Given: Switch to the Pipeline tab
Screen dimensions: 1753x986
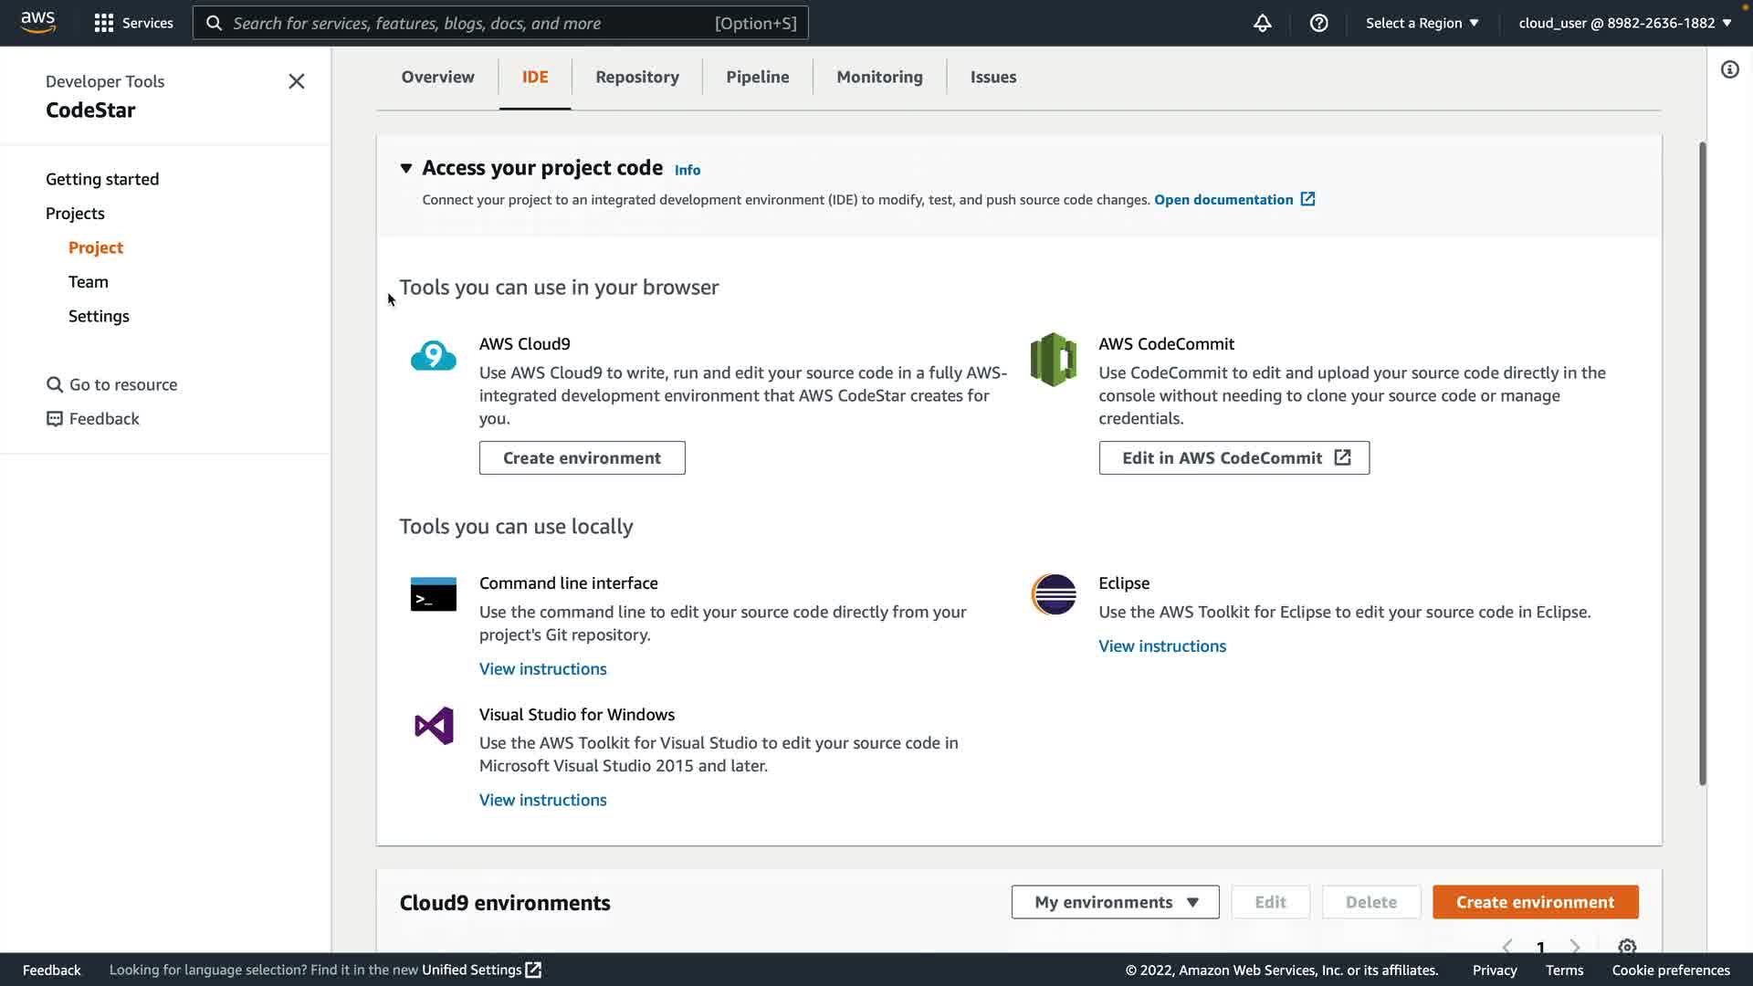Looking at the screenshot, I should pyautogui.click(x=757, y=77).
